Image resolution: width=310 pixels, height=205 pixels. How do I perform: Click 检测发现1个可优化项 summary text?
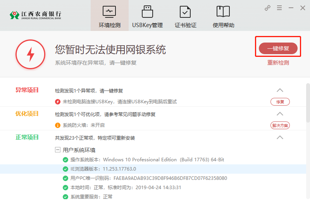[105, 114]
